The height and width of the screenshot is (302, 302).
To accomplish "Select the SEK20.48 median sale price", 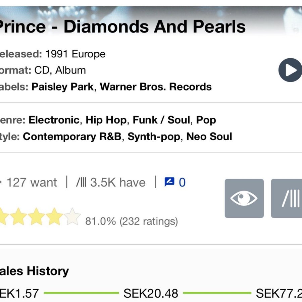I will (151, 293).
